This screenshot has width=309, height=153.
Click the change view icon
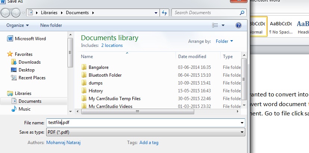tap(215, 25)
